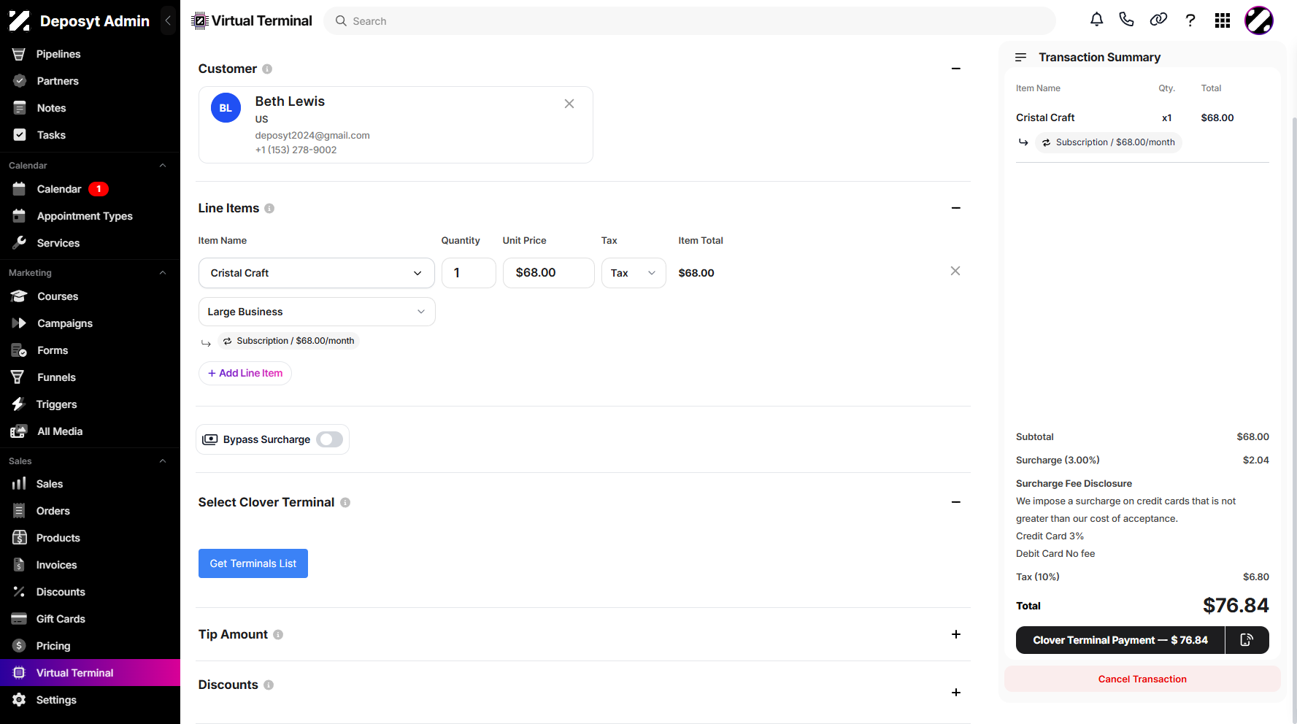Click the Search bar
Viewport: 1297px width, 724px height.
pos(690,21)
